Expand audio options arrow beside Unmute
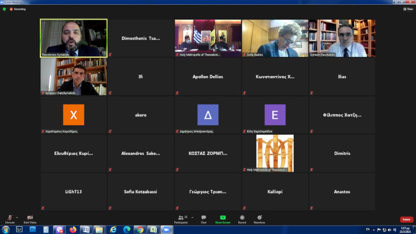The image size is (416, 234). click(17, 217)
